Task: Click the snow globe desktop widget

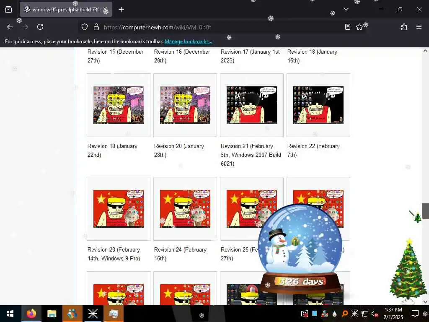Action: tap(300, 249)
